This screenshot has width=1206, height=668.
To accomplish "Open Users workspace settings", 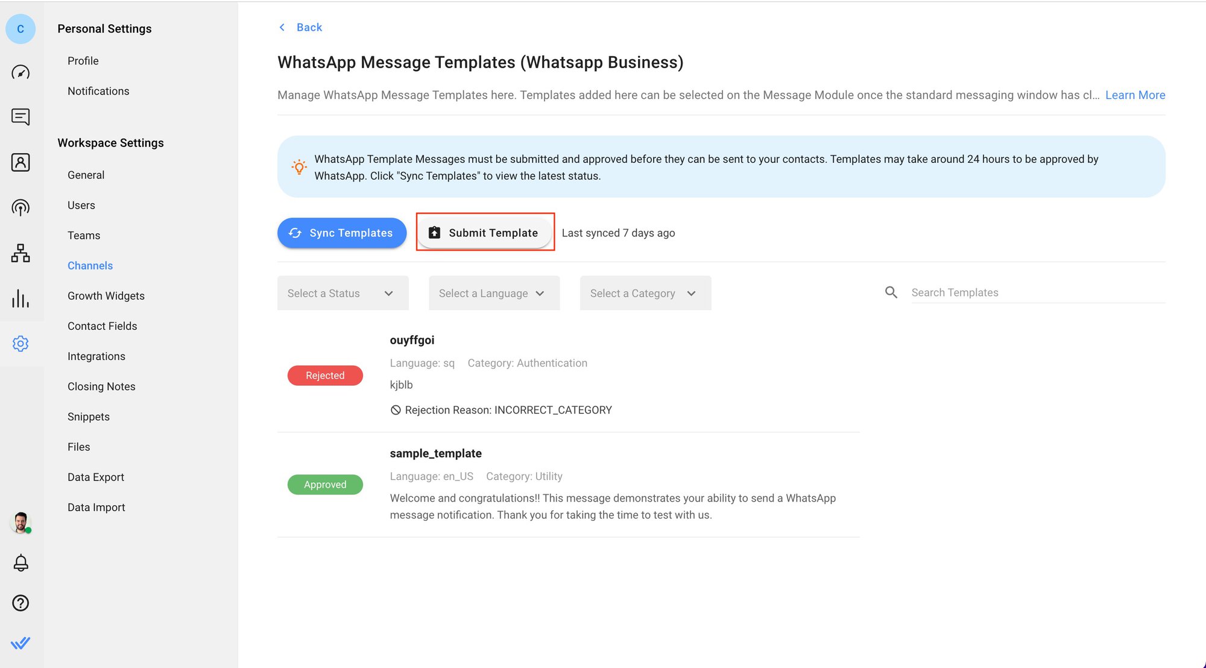I will click(x=81, y=205).
